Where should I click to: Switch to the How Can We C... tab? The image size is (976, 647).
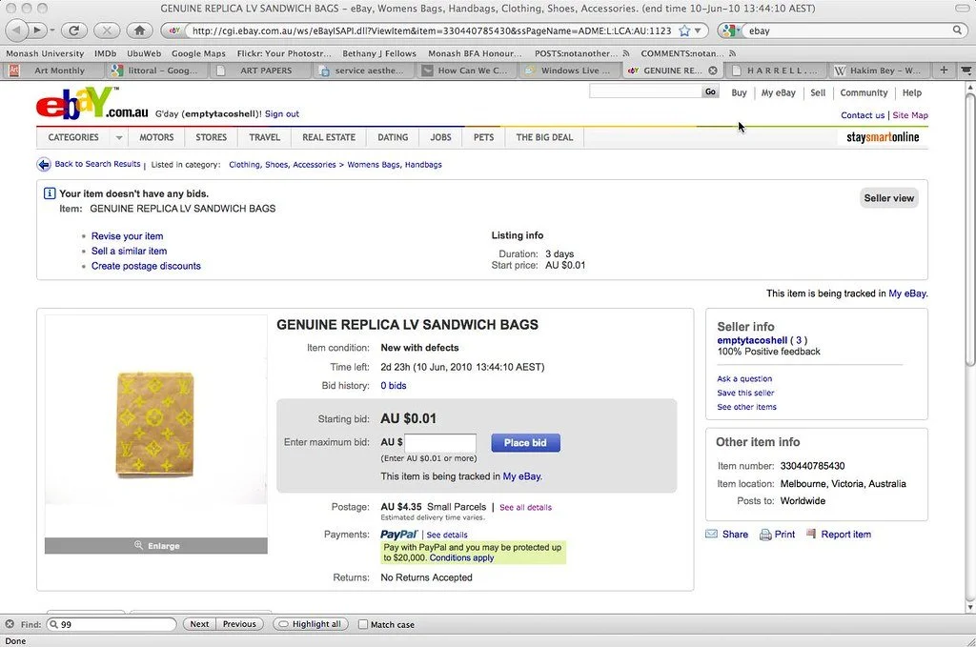coord(465,71)
